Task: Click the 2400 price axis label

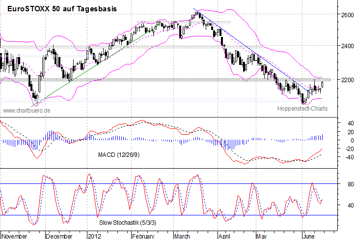Action: click(347, 46)
